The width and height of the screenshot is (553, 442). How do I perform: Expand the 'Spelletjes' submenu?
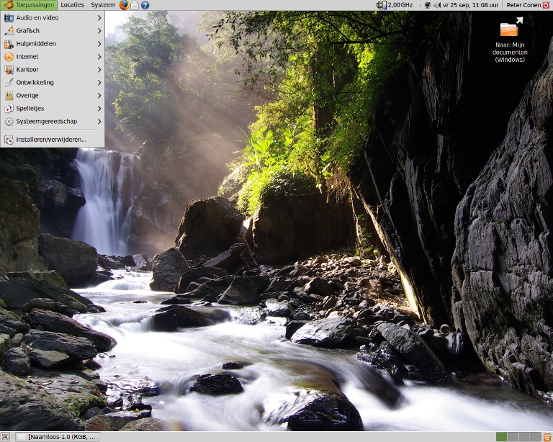tap(53, 109)
